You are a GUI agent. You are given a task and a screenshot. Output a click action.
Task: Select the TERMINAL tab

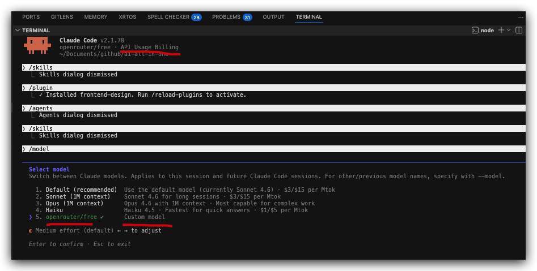pyautogui.click(x=309, y=17)
